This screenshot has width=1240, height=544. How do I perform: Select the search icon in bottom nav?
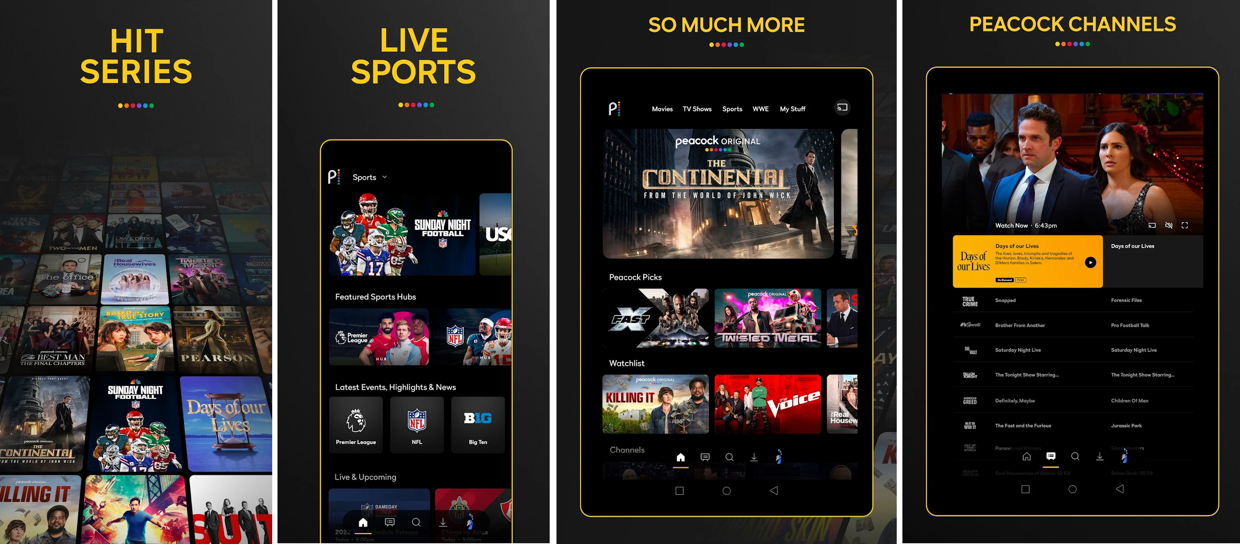(x=731, y=459)
